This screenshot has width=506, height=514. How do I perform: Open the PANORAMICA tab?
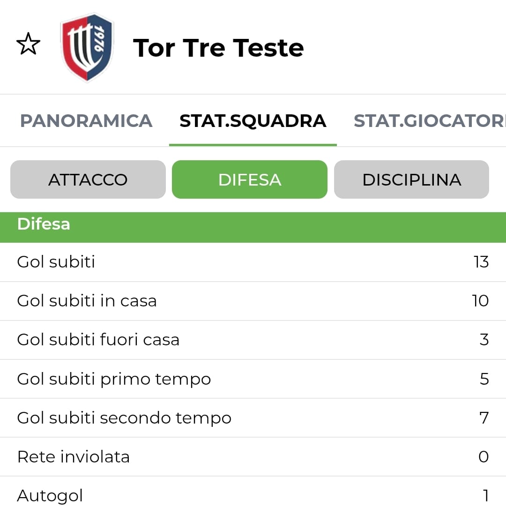(86, 121)
